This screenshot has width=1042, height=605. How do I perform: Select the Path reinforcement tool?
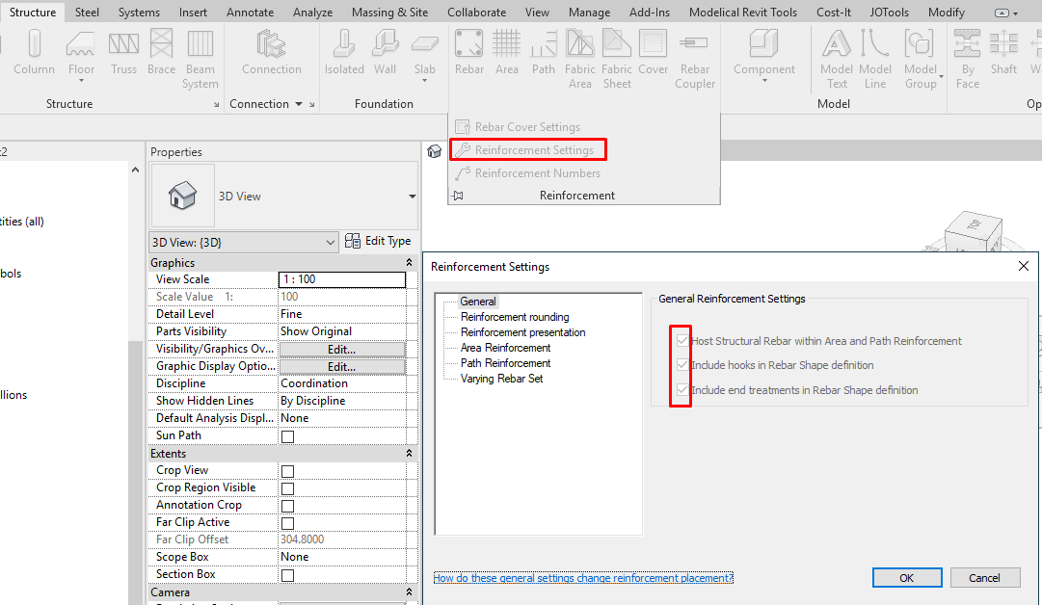click(x=543, y=52)
